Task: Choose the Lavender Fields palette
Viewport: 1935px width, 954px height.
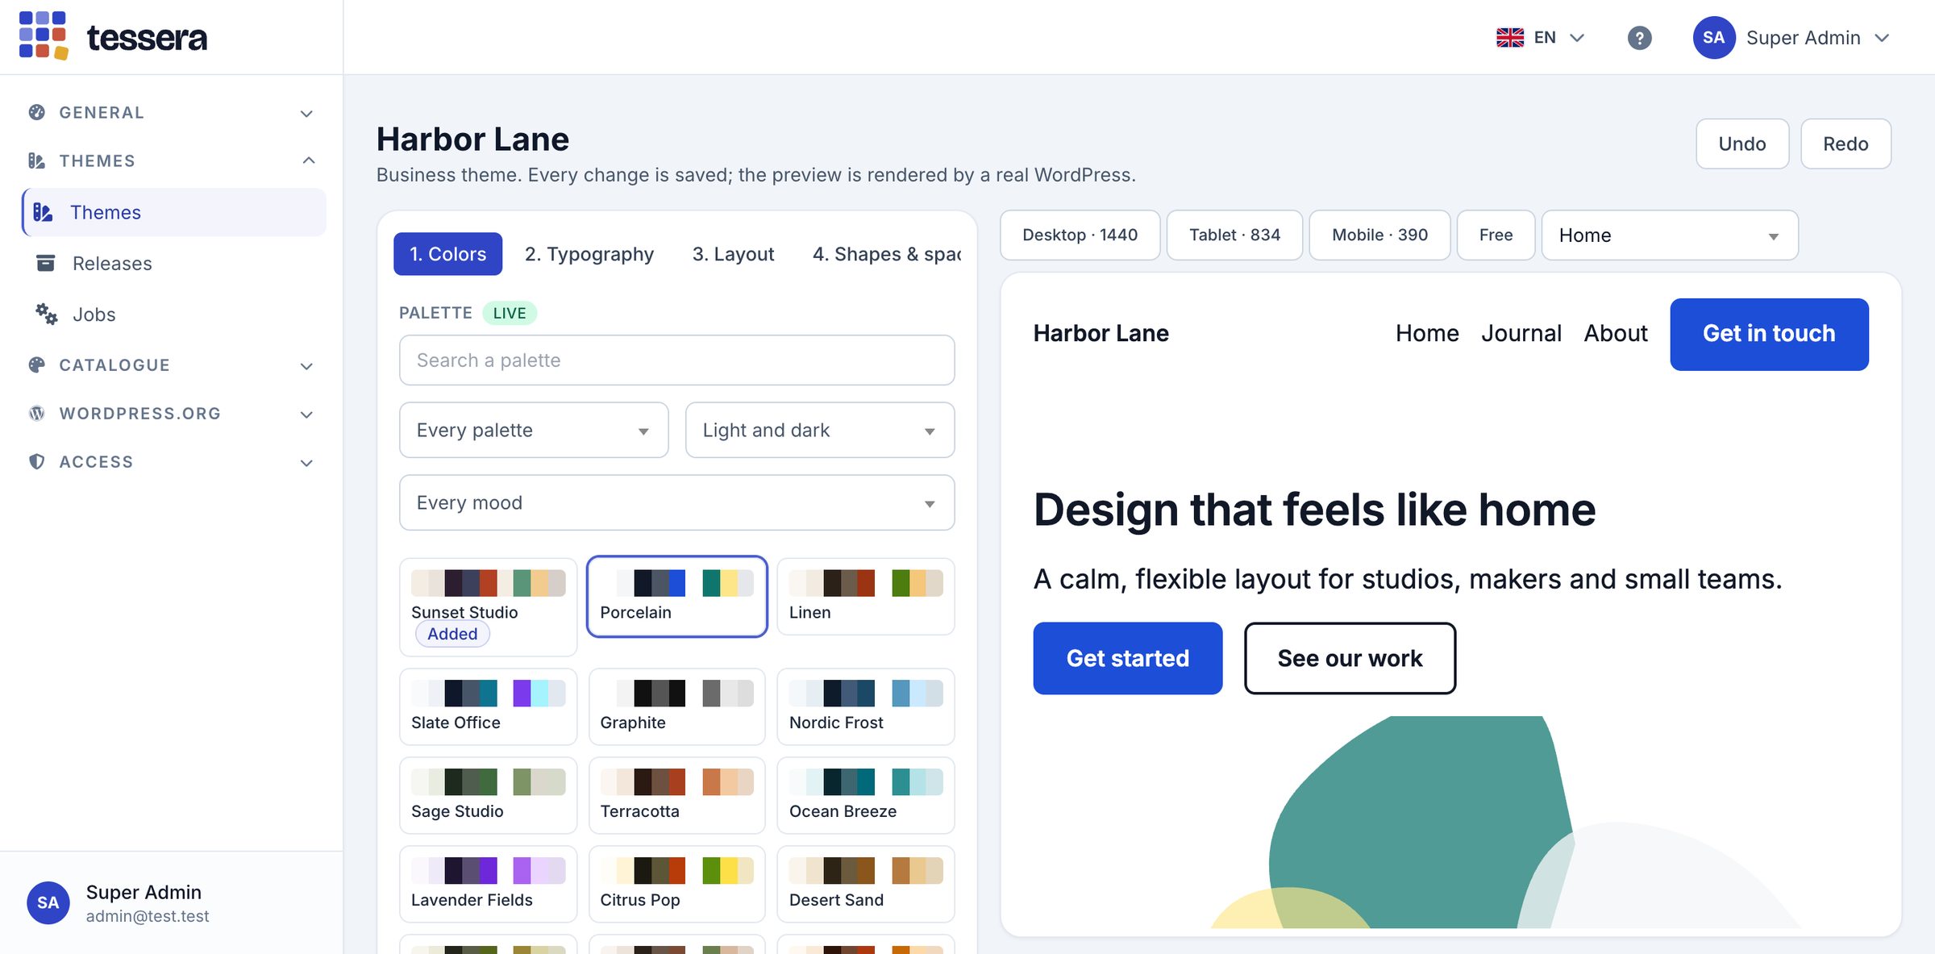Action: (x=488, y=884)
